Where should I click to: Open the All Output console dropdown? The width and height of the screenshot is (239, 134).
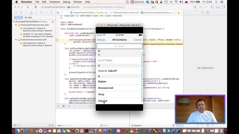point(137,125)
